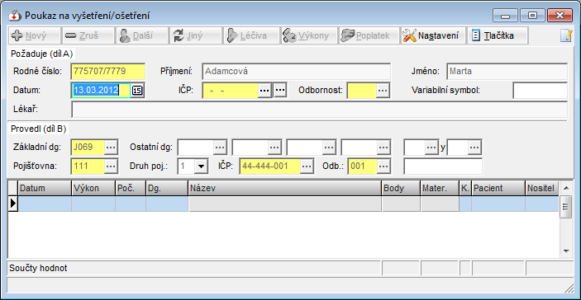Open second Ostatní dg lookup ellipsis
Screen dimensions: 581x300
(274, 147)
